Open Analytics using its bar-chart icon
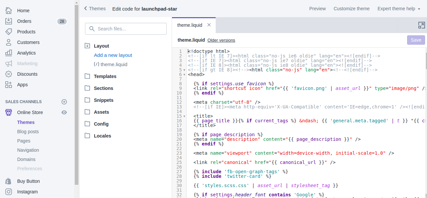The width and height of the screenshot is (427, 198). point(9,53)
